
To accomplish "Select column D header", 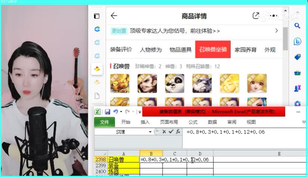I will pos(200,154).
